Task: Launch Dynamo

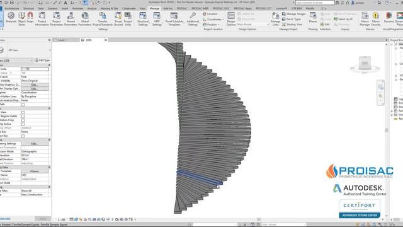Action: [x=389, y=18]
